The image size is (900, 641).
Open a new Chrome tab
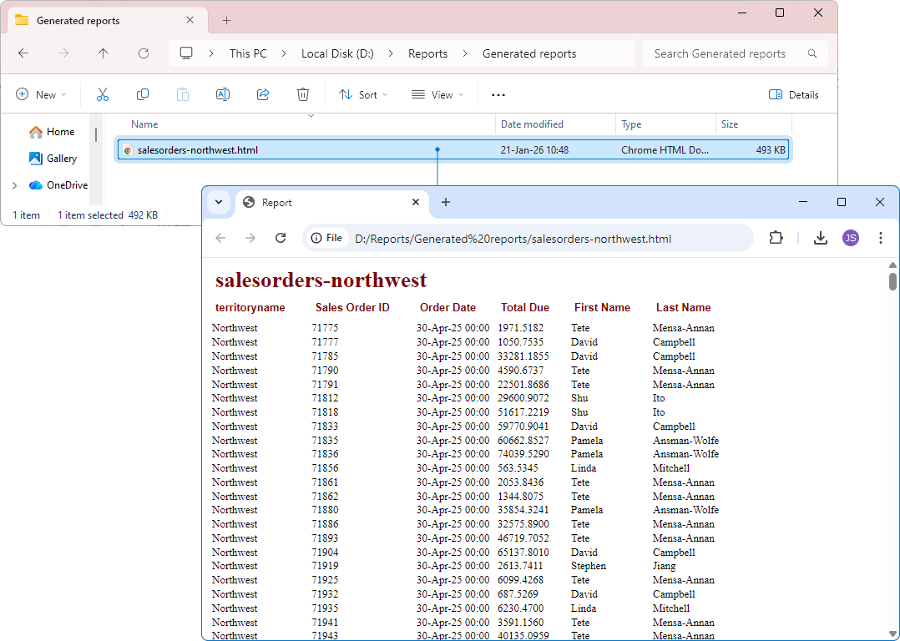tap(446, 202)
